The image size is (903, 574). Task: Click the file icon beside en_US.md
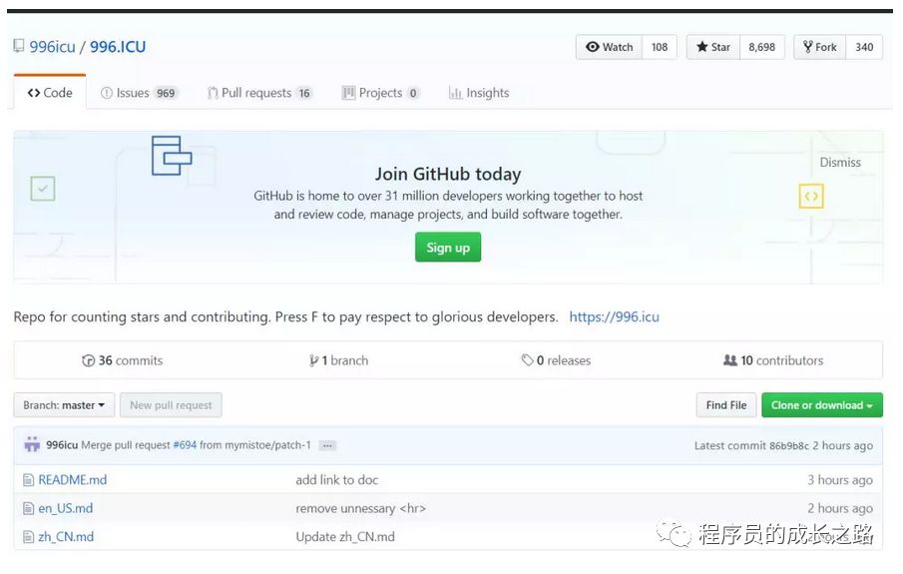pyautogui.click(x=28, y=508)
